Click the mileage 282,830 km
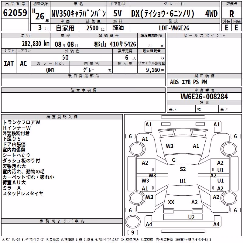Image resolution: width=243 pixels, height=243 pixels. click(36, 44)
